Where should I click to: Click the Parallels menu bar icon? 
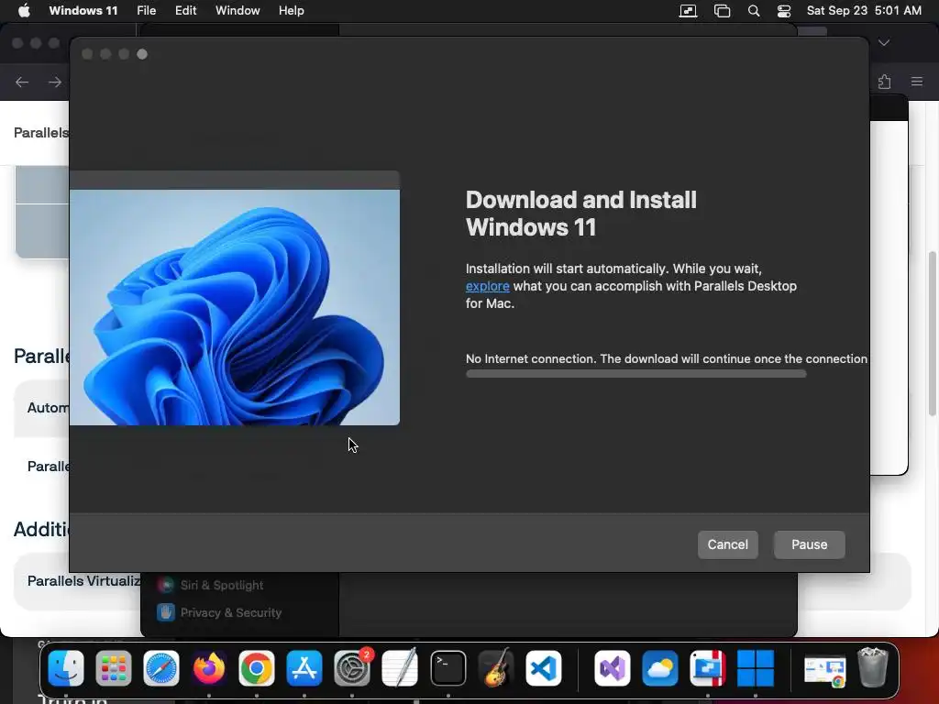(688, 11)
